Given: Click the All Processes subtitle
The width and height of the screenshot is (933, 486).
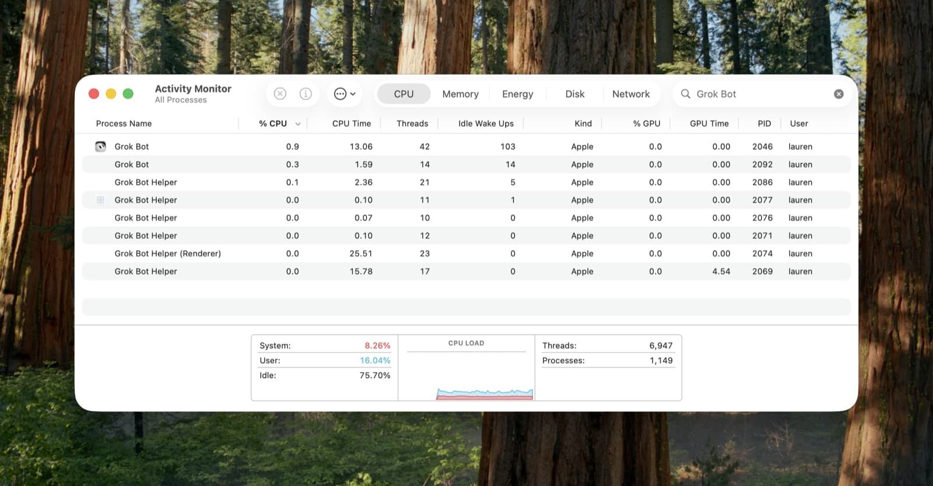Looking at the screenshot, I should (181, 100).
